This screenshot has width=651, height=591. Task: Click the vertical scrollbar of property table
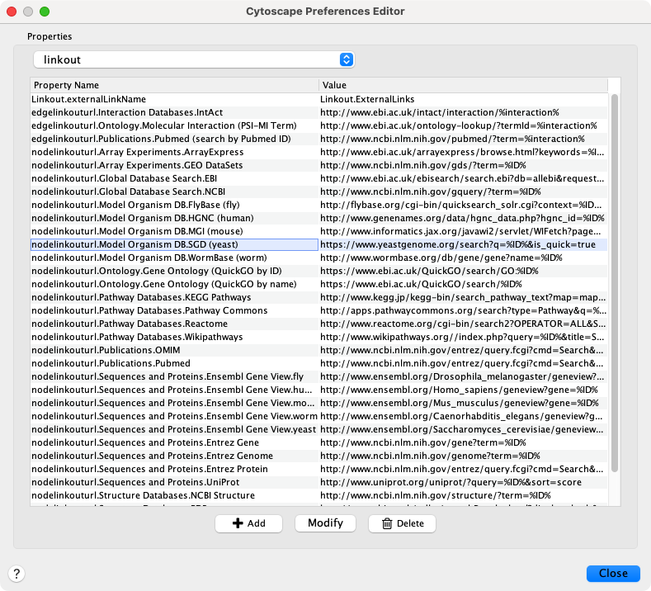[613, 281]
